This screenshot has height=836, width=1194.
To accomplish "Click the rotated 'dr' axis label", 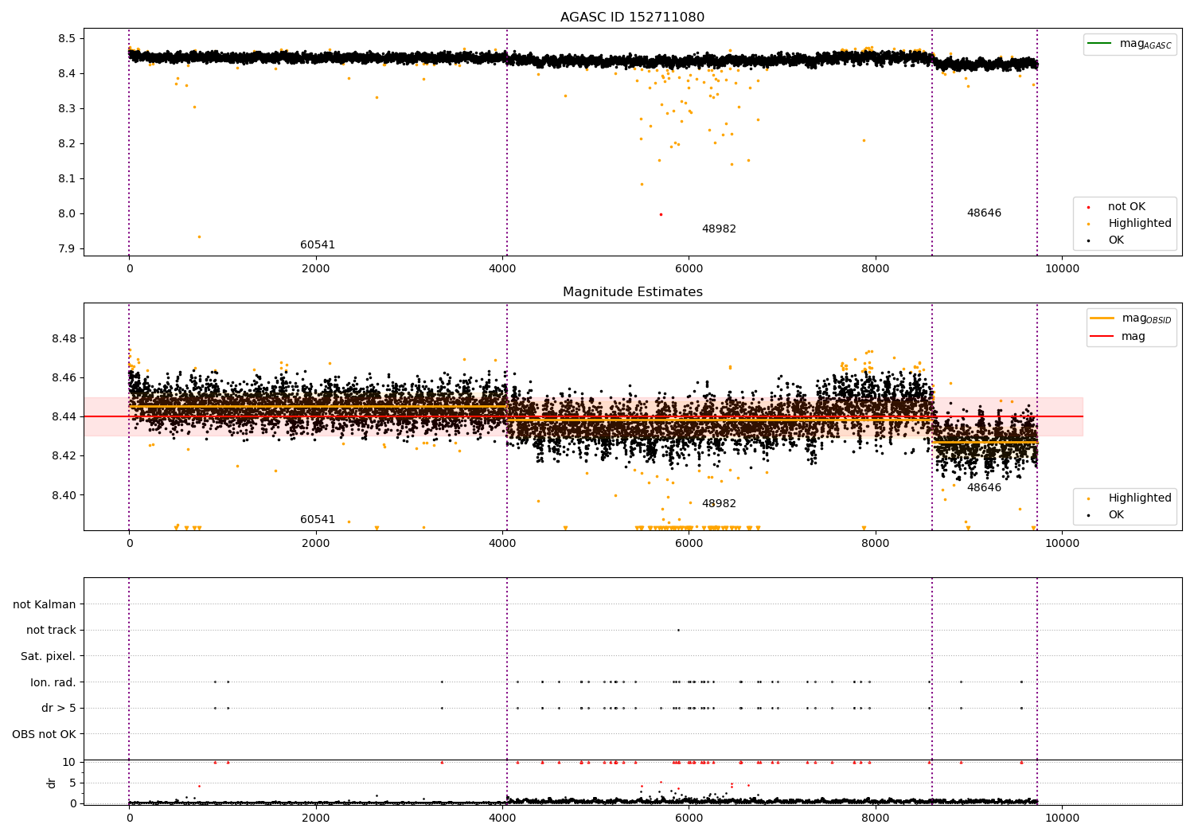I will [52, 783].
